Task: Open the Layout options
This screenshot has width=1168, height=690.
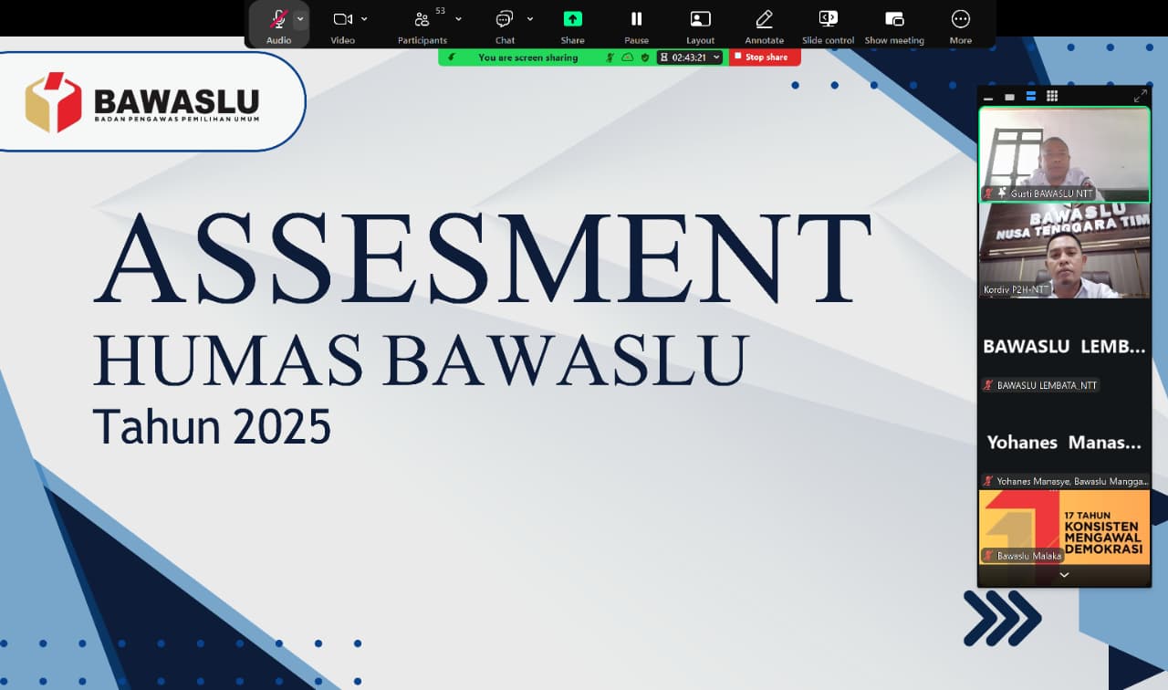Action: click(x=700, y=19)
